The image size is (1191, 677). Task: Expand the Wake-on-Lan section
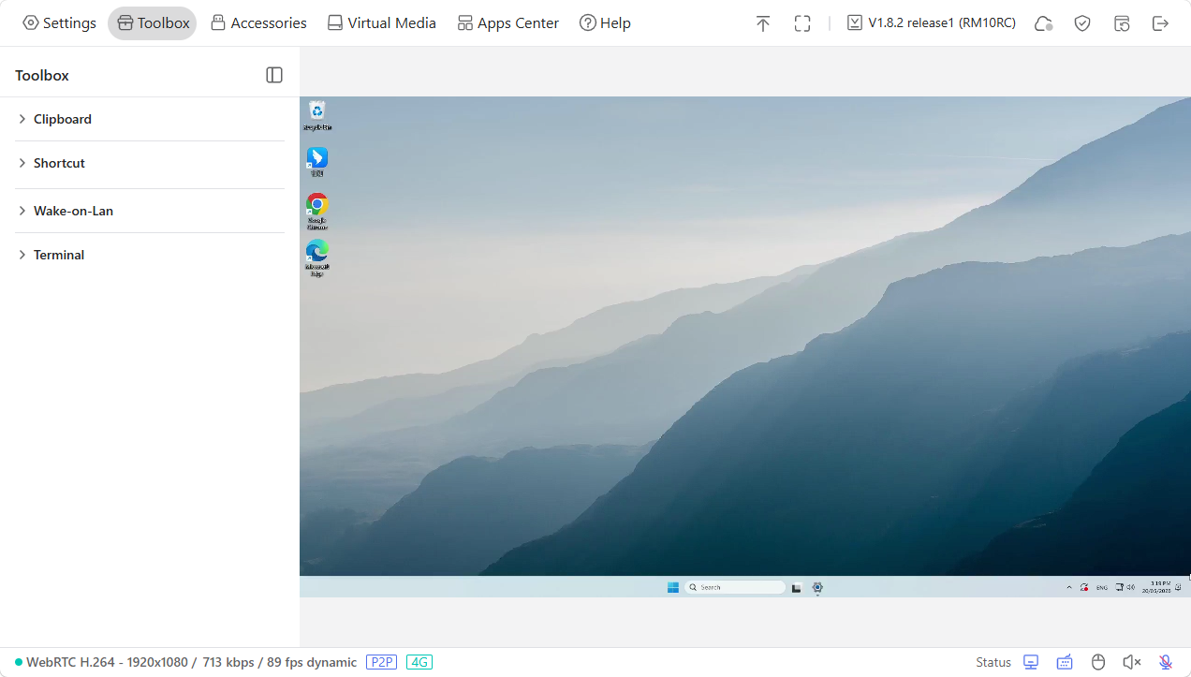pos(150,211)
